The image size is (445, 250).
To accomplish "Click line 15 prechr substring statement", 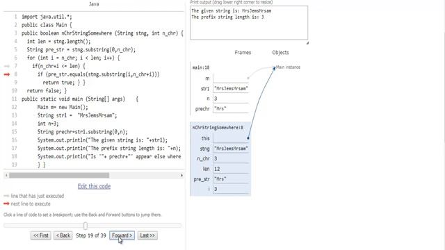I will point(83,132).
